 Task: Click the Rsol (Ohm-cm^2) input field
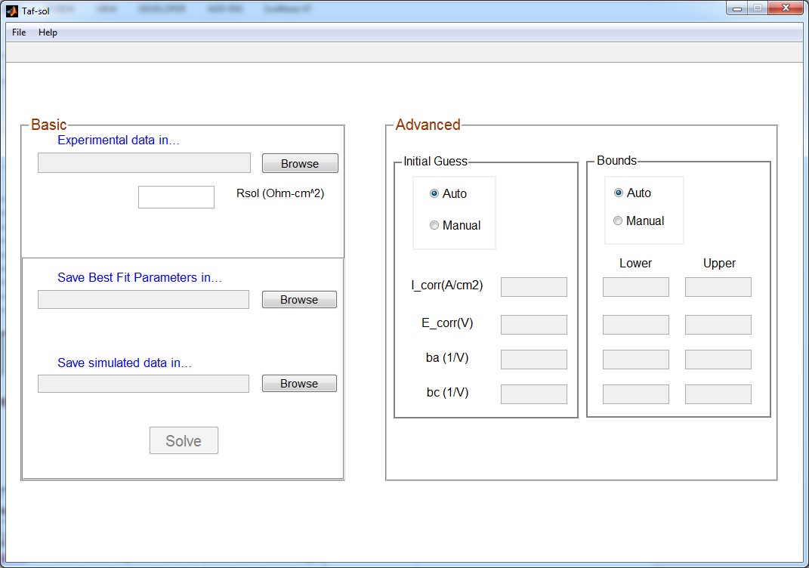point(176,197)
